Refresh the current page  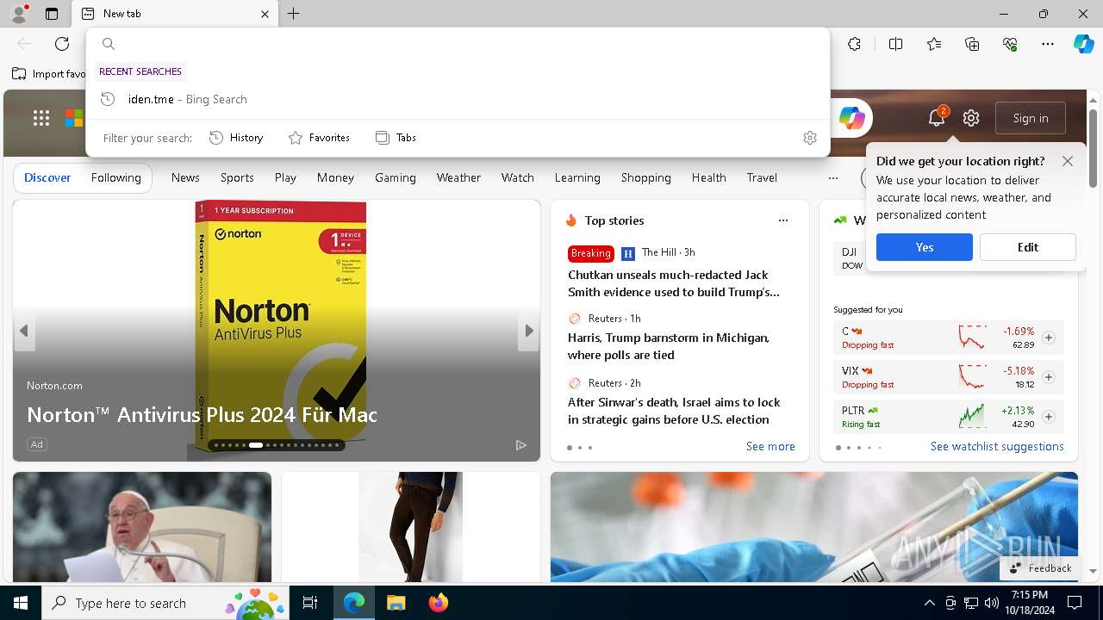(62, 44)
